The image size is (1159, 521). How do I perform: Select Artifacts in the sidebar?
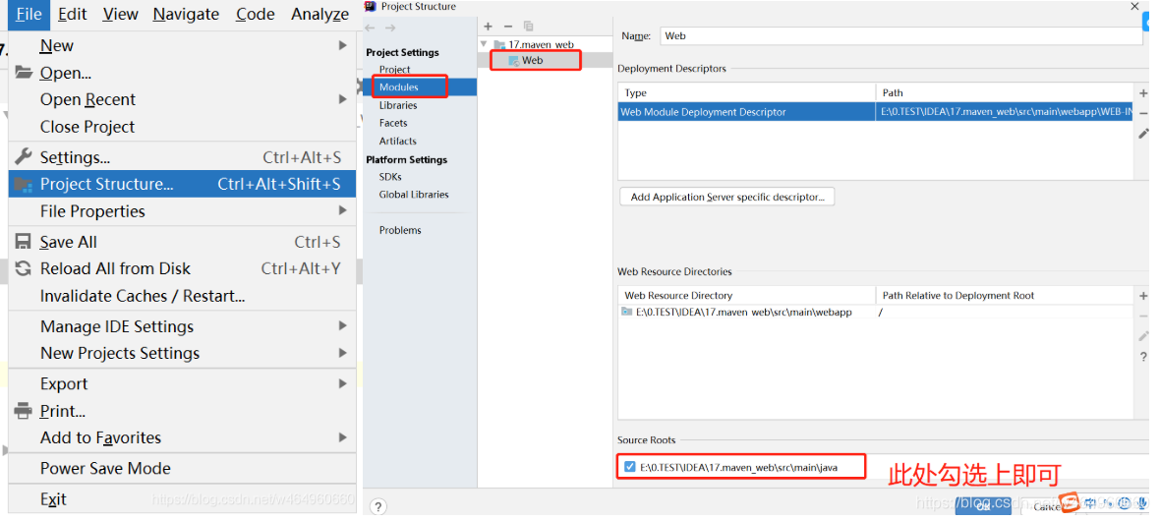tap(398, 141)
